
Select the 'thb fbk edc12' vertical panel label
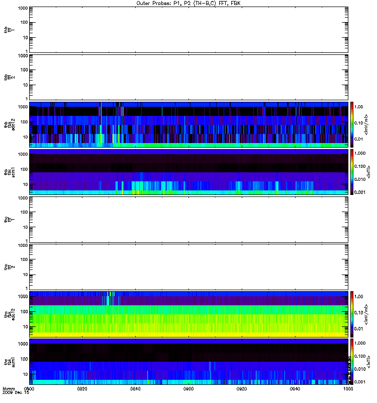(x=10, y=124)
